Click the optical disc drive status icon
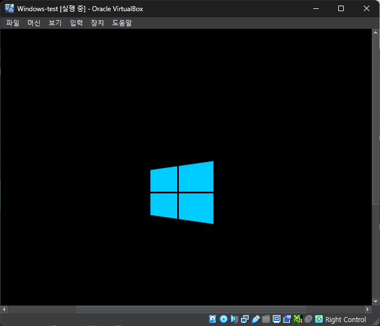 point(223,319)
